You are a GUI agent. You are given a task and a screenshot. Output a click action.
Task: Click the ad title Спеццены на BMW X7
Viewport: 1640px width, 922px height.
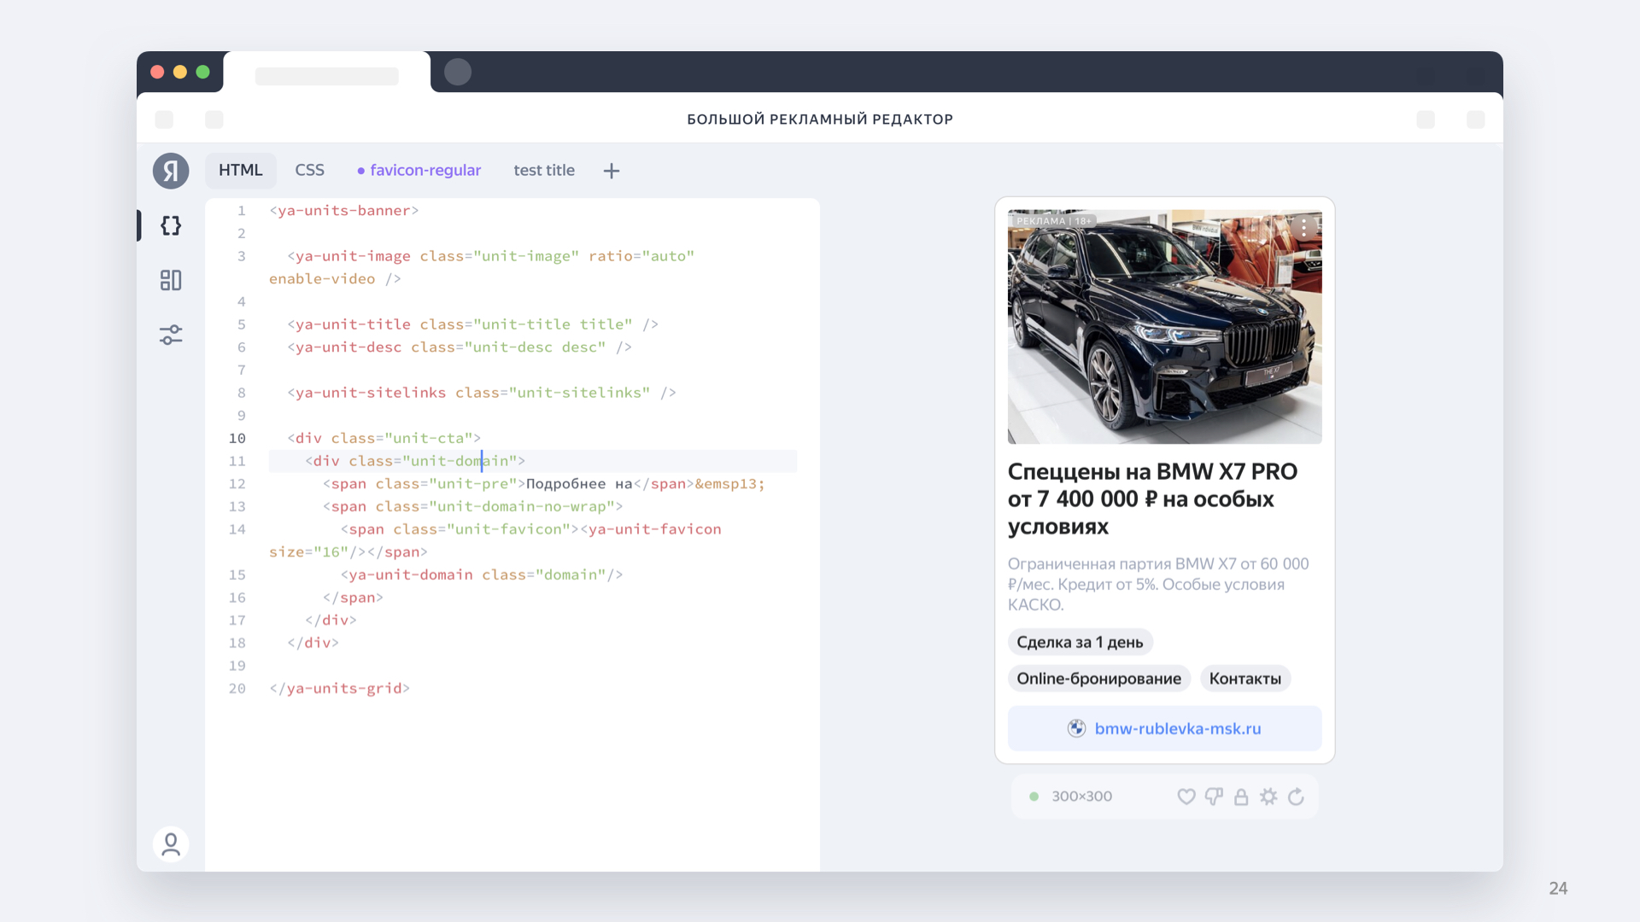click(x=1152, y=499)
